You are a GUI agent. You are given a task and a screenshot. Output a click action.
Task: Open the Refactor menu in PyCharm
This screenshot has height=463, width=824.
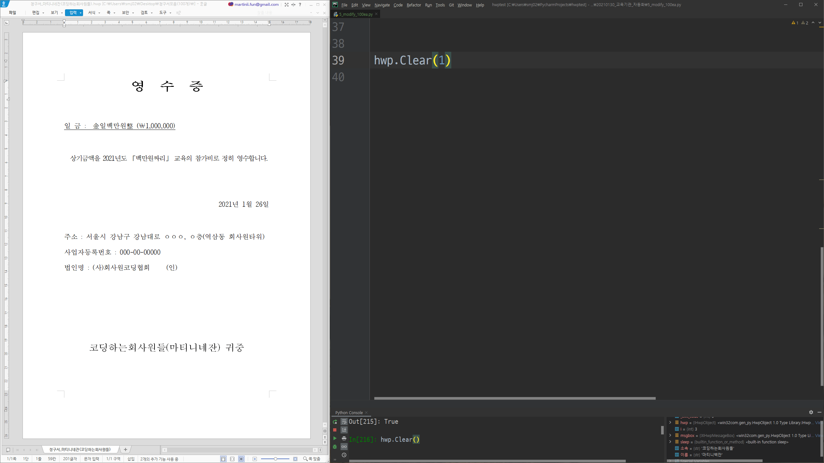click(x=414, y=5)
